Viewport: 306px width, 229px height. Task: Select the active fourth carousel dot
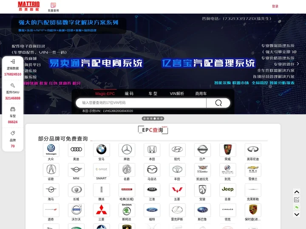tap(155, 118)
